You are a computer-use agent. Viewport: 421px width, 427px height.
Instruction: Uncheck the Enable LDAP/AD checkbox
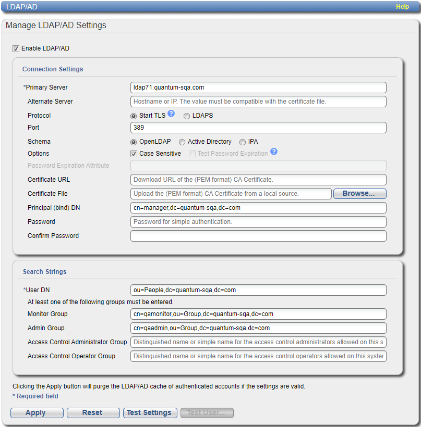coord(16,48)
